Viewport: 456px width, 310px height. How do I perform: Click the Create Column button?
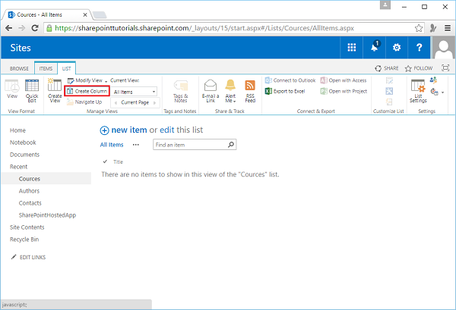tap(87, 91)
